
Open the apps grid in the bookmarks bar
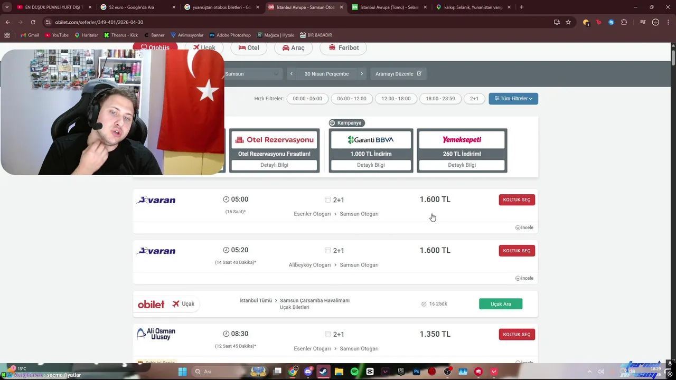click(x=7, y=35)
